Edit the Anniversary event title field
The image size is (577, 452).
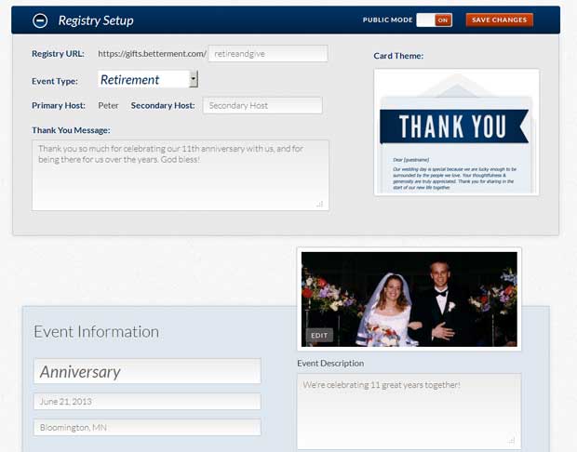[147, 371]
